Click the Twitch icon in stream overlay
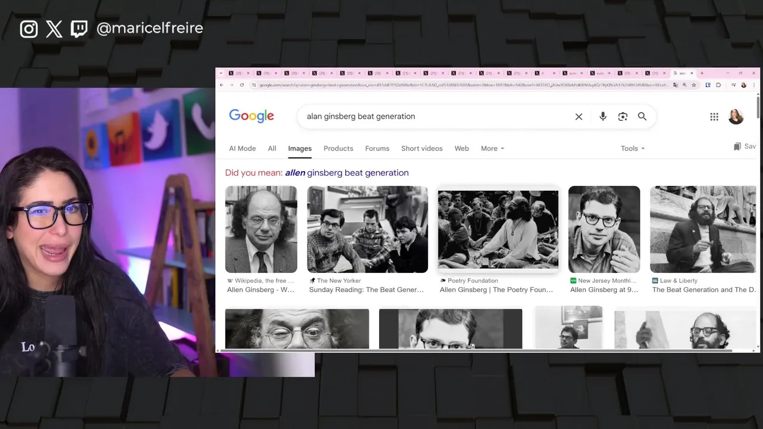 [79, 29]
